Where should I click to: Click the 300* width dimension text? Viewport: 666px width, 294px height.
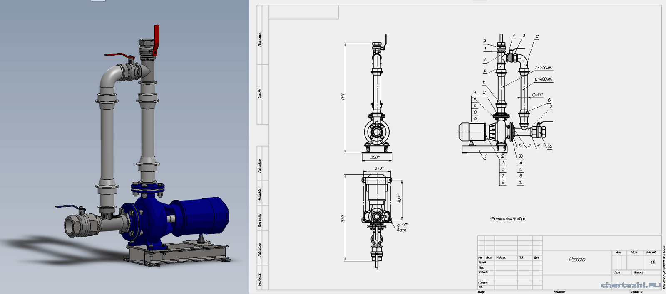click(375, 157)
